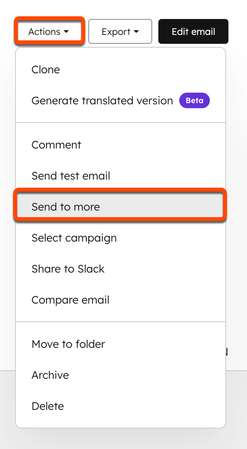247x449 pixels.
Task: Open the Compare email action
Action: click(x=70, y=300)
